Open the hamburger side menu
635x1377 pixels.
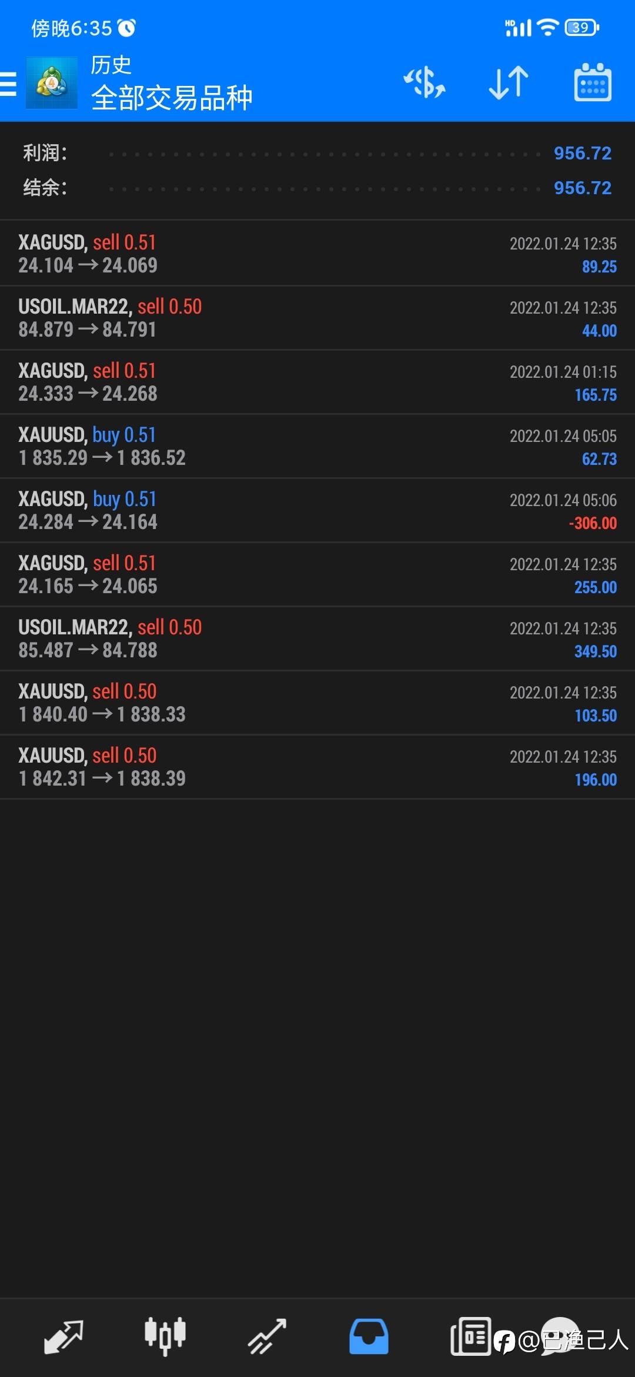pyautogui.click(x=8, y=83)
